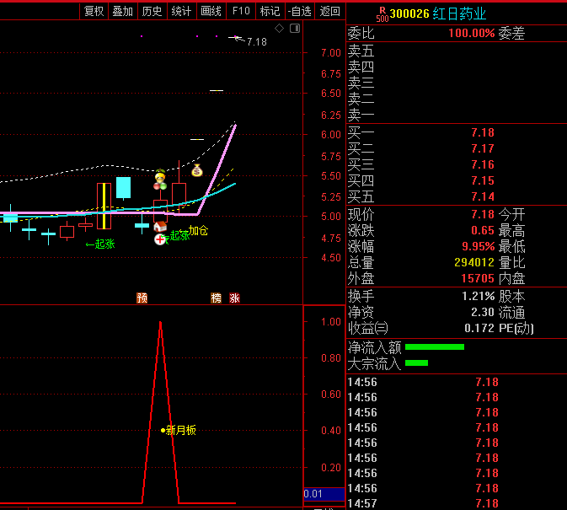Image resolution: width=567 pixels, height=510 pixels.
Task: Click the orange 预 marker icon
Action: pos(142,298)
